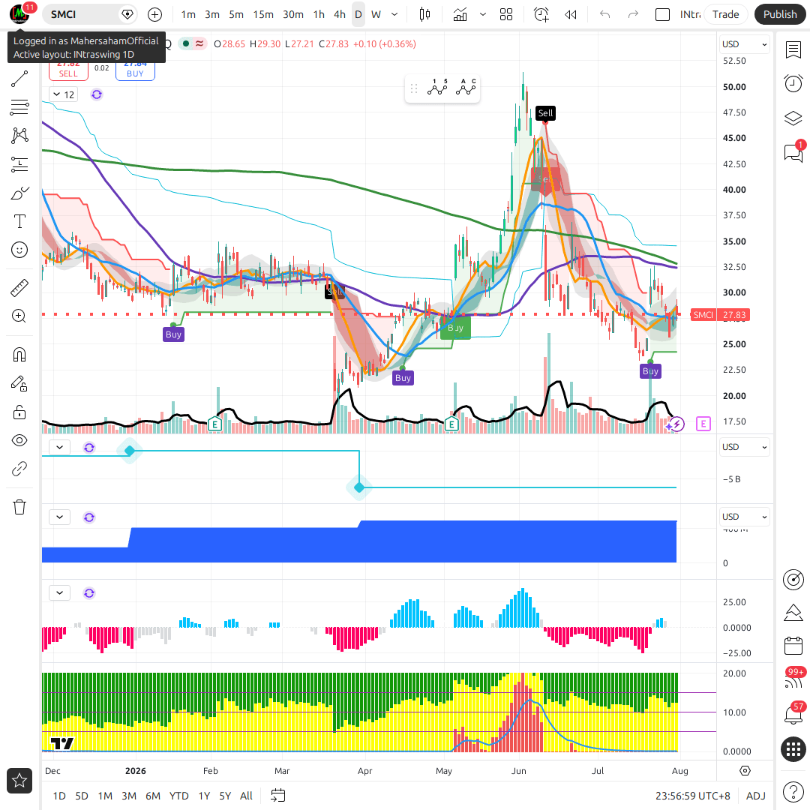Click the Trade button

click(x=725, y=14)
